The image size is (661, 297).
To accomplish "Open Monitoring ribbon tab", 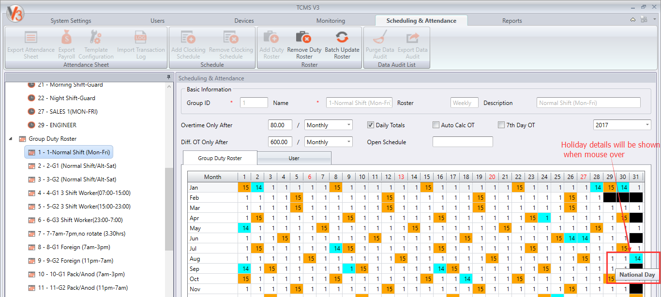I will click(x=330, y=21).
